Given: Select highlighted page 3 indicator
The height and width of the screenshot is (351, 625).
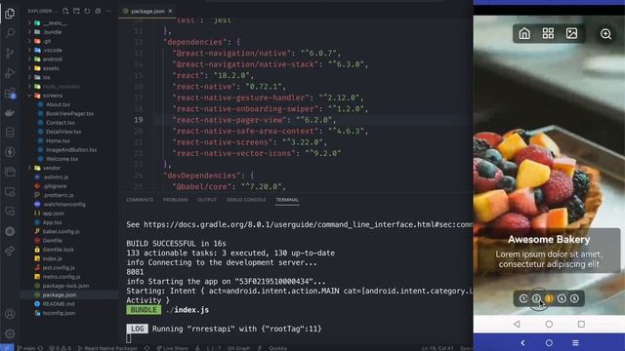Looking at the screenshot, I should pos(549,298).
